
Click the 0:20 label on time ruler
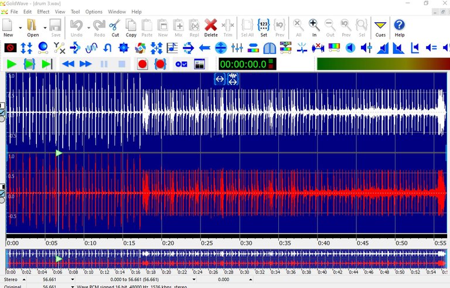point(168,244)
